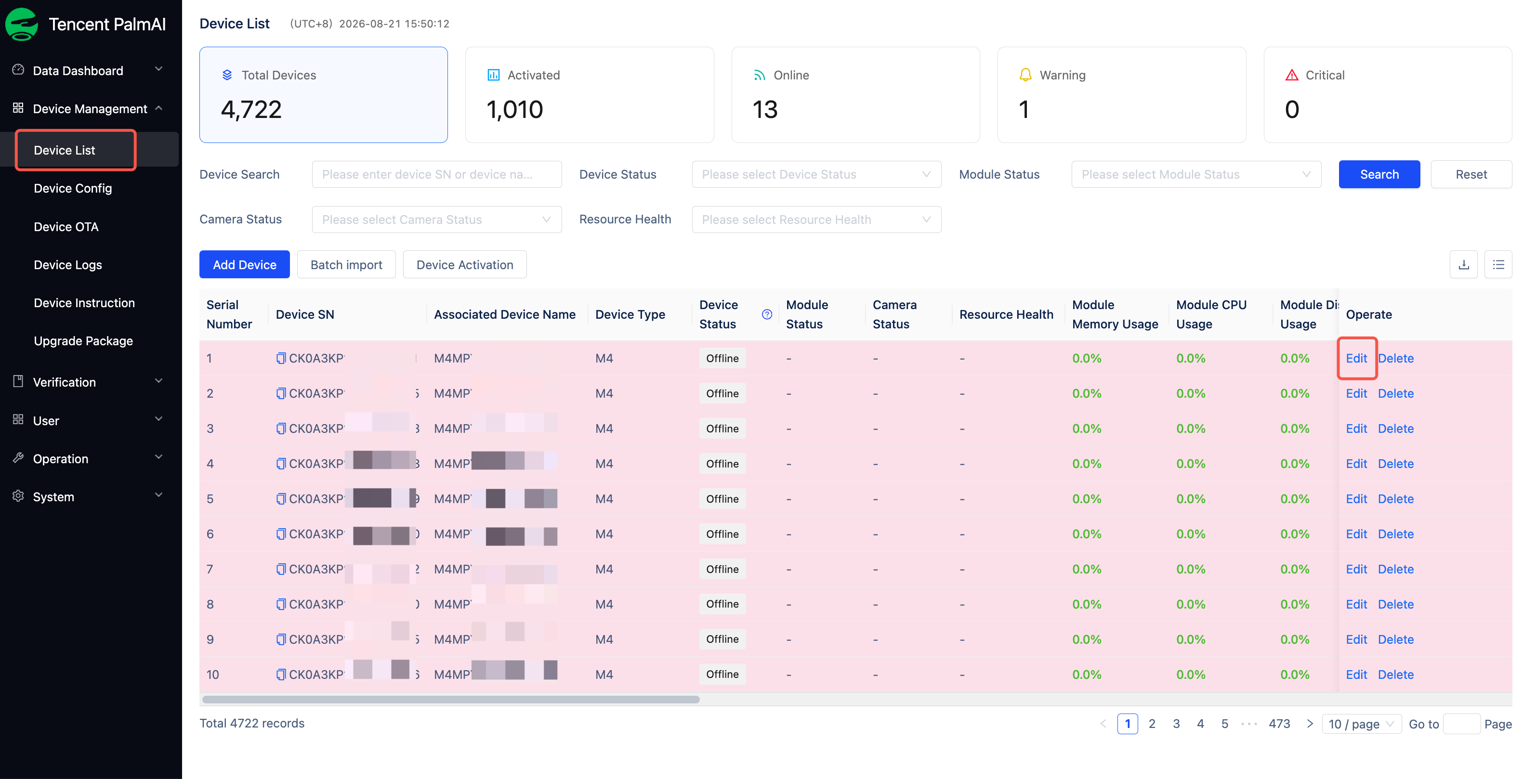The width and height of the screenshot is (1523, 779).
Task: Click the copy icon in row 5
Action: (x=281, y=499)
